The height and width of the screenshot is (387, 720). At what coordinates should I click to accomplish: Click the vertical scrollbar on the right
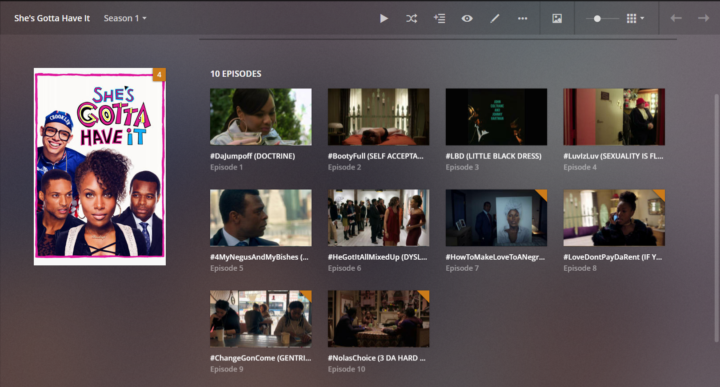coord(716,217)
